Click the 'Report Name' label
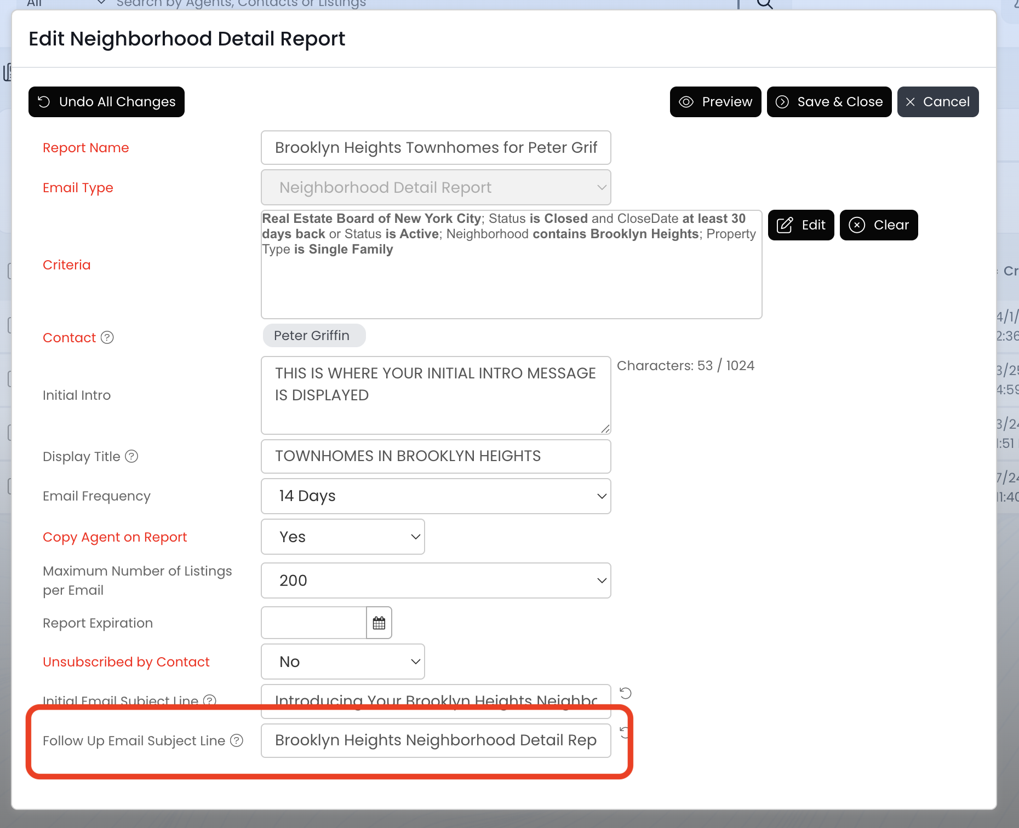The image size is (1019, 828). [x=86, y=148]
